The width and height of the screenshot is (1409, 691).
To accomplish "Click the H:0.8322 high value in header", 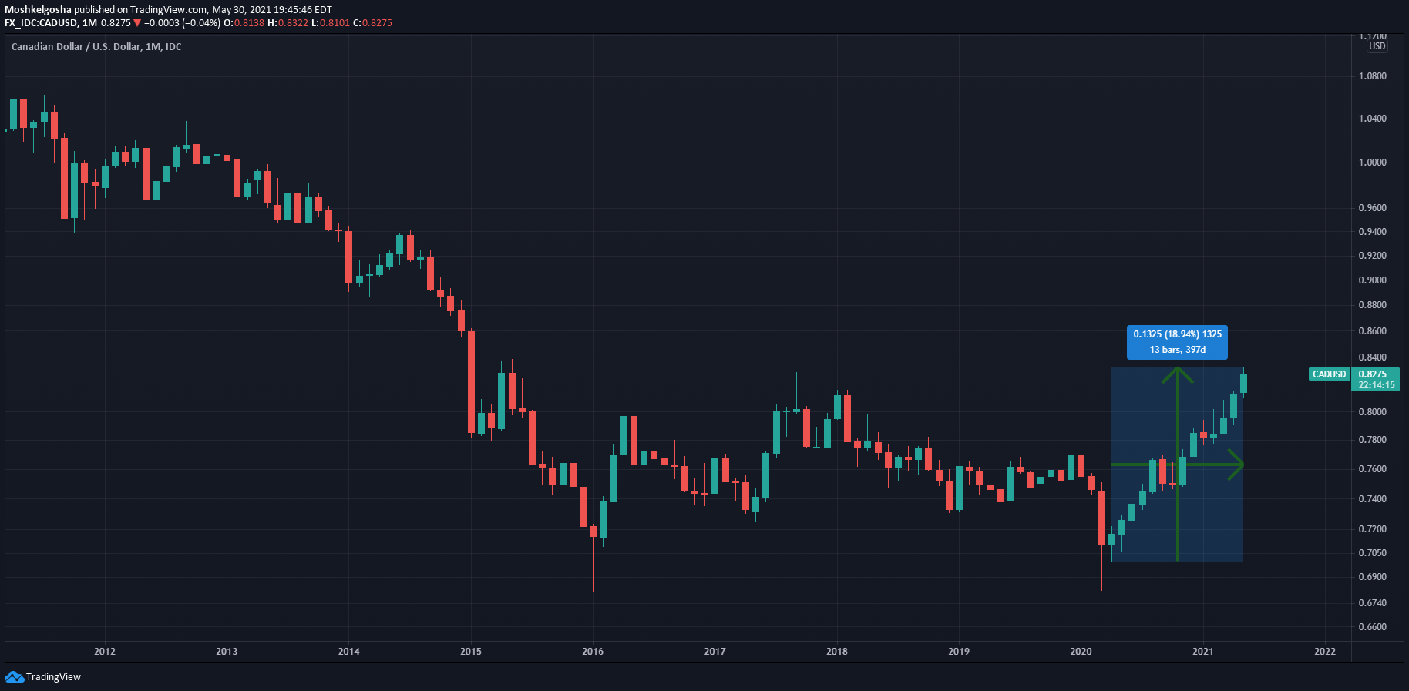I will pos(288,23).
